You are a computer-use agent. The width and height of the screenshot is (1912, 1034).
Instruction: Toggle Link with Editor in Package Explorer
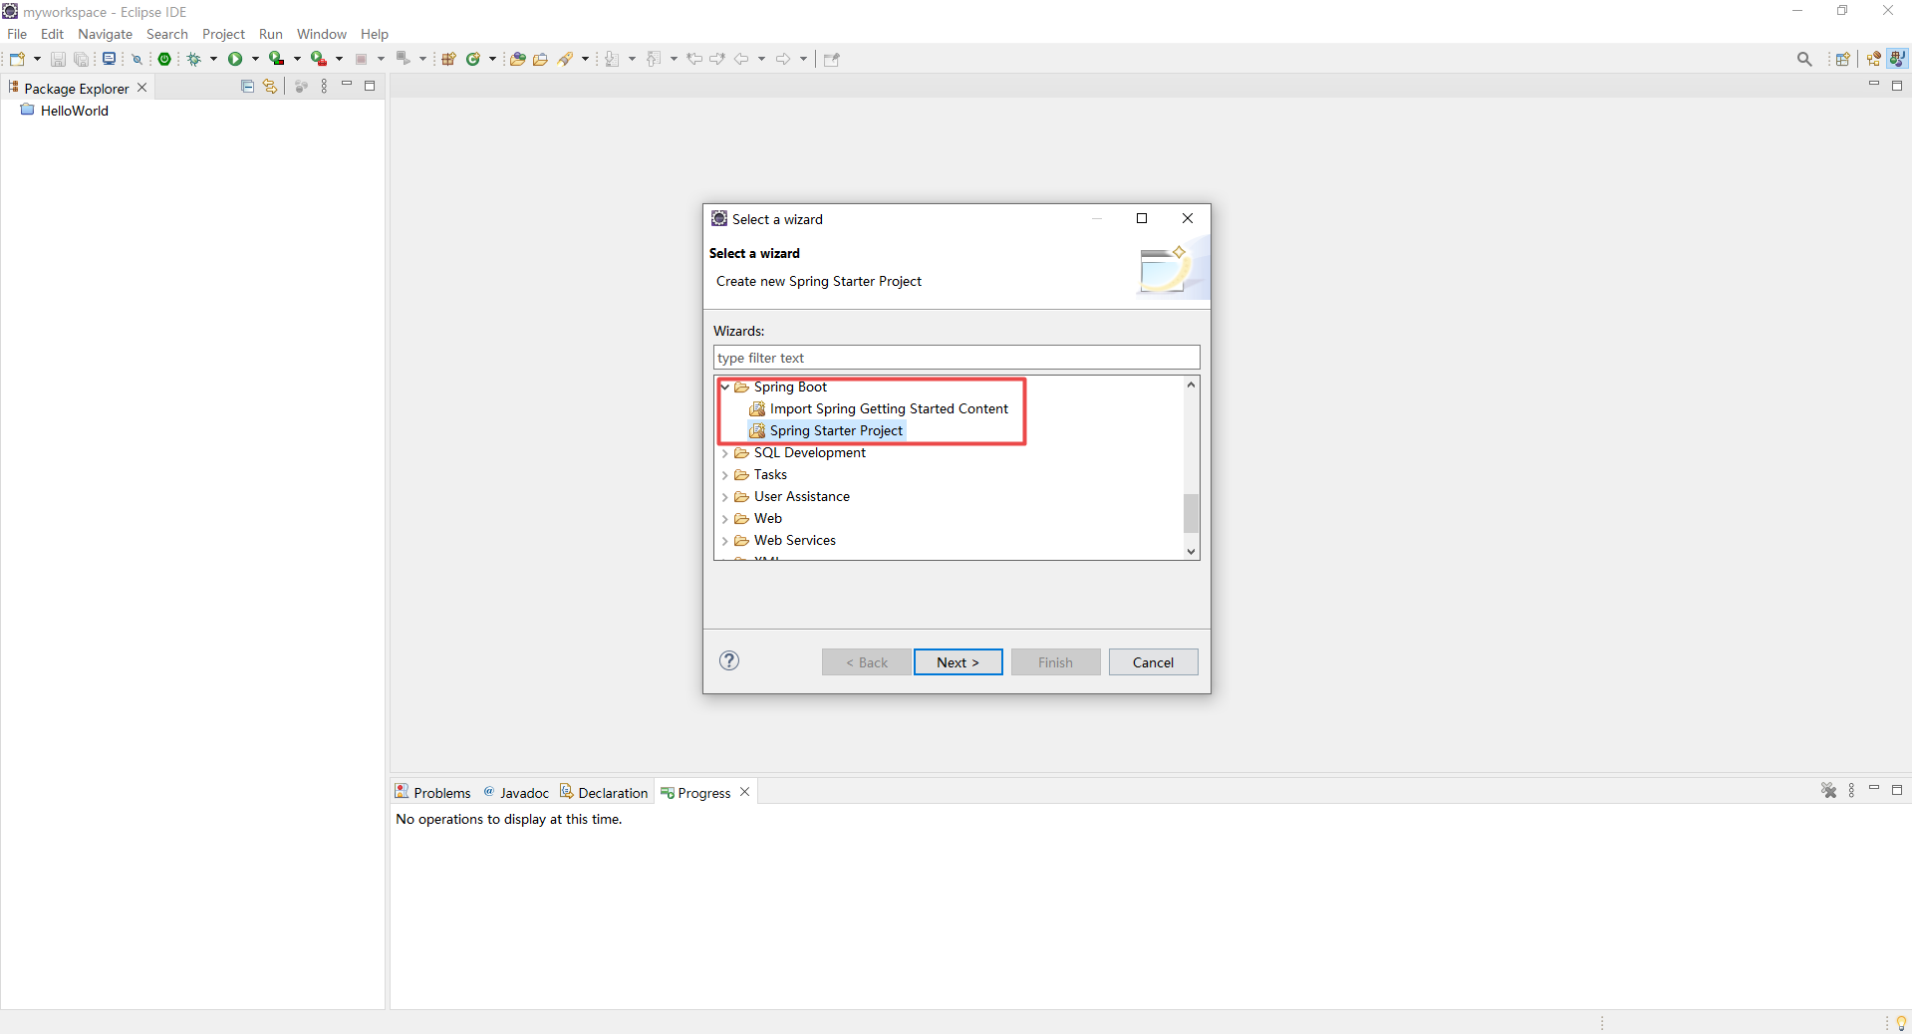tap(270, 87)
